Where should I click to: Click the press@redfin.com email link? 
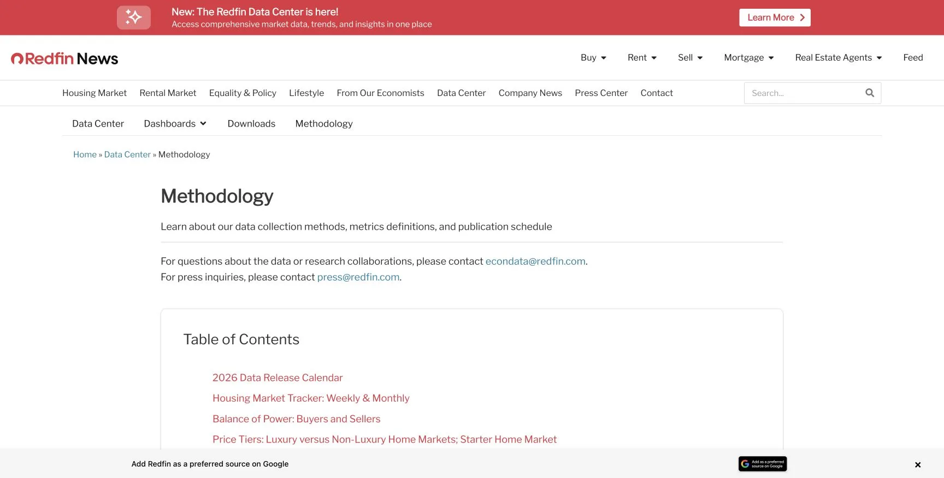[x=358, y=277]
